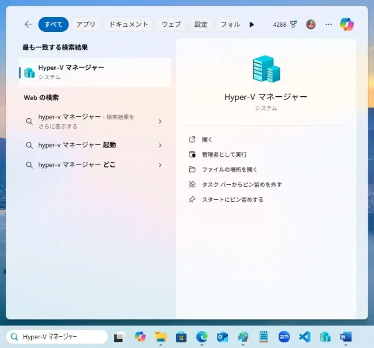374x348 pixels.
Task: Open Word from the taskbar
Action: (346, 337)
